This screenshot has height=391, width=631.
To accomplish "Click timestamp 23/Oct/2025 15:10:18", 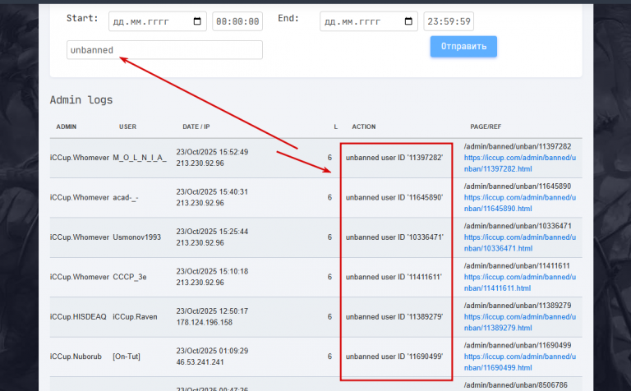I will coord(212,272).
